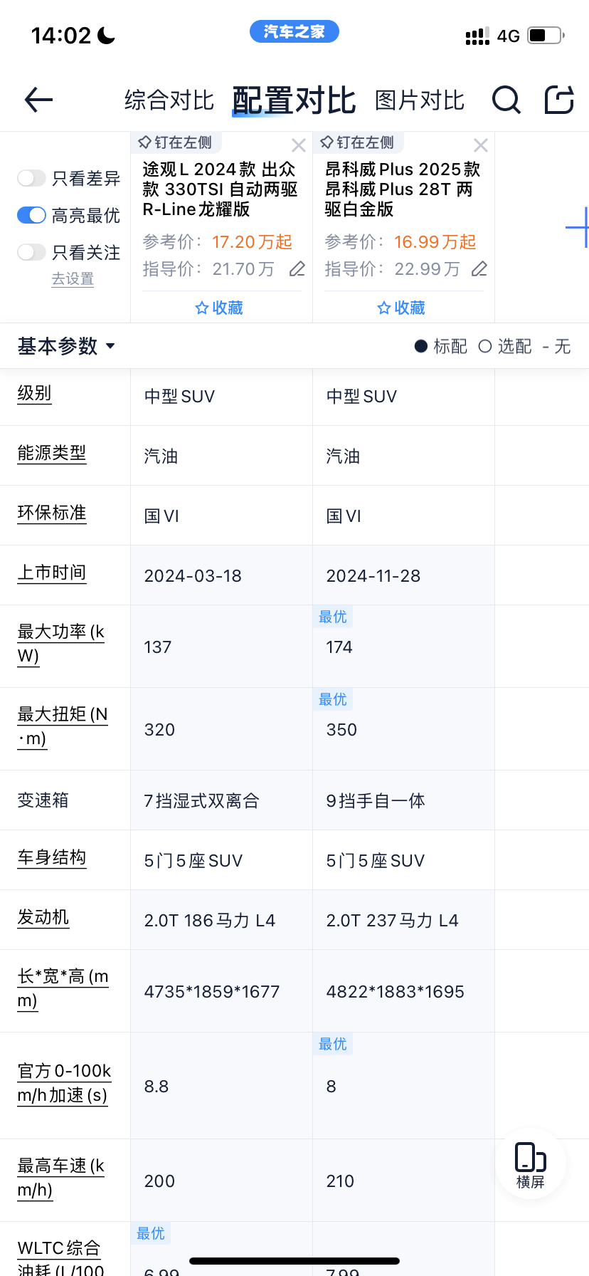The height and width of the screenshot is (1276, 589).
Task: Open search with magnifier icon
Action: 506,100
